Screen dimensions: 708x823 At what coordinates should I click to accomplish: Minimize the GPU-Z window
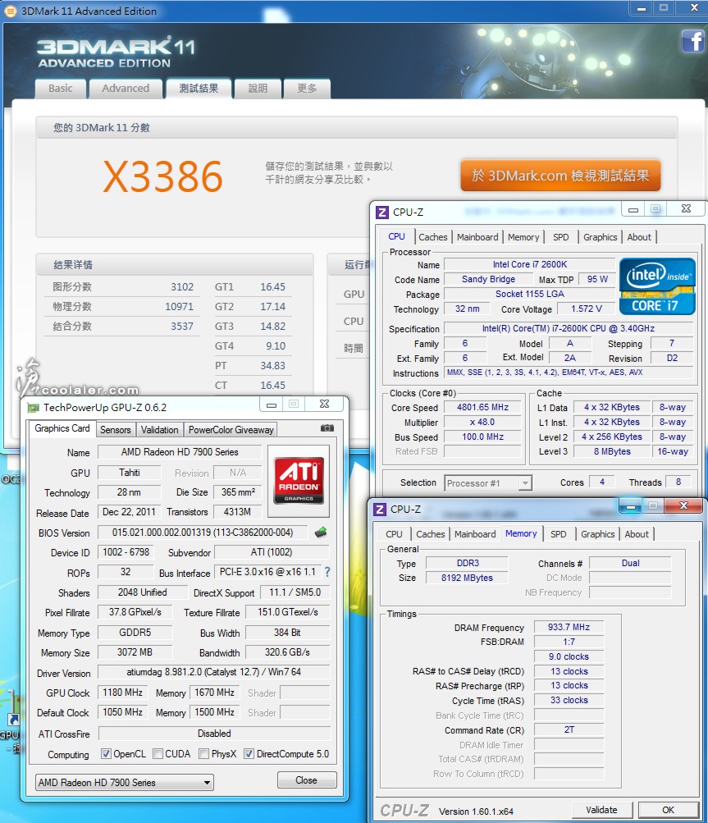coord(272,405)
